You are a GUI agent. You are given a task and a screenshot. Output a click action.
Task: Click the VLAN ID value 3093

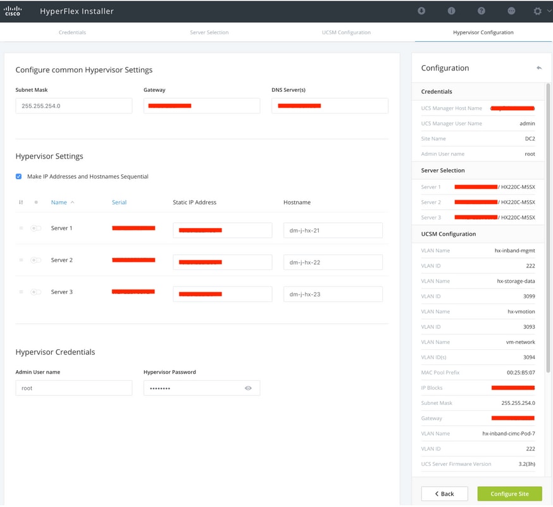529,327
